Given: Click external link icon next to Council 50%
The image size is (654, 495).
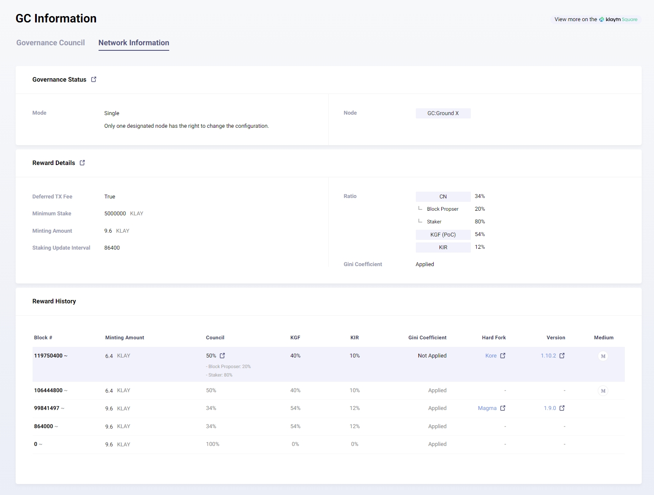Looking at the screenshot, I should coord(223,356).
